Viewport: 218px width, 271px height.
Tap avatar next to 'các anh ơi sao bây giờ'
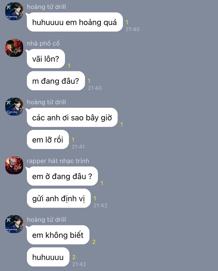pos(14,107)
